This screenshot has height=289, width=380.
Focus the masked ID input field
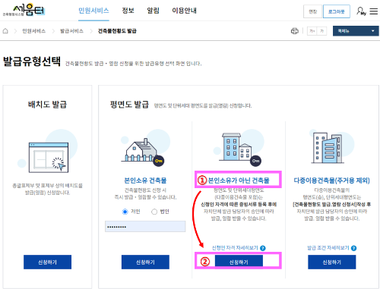[145, 227]
